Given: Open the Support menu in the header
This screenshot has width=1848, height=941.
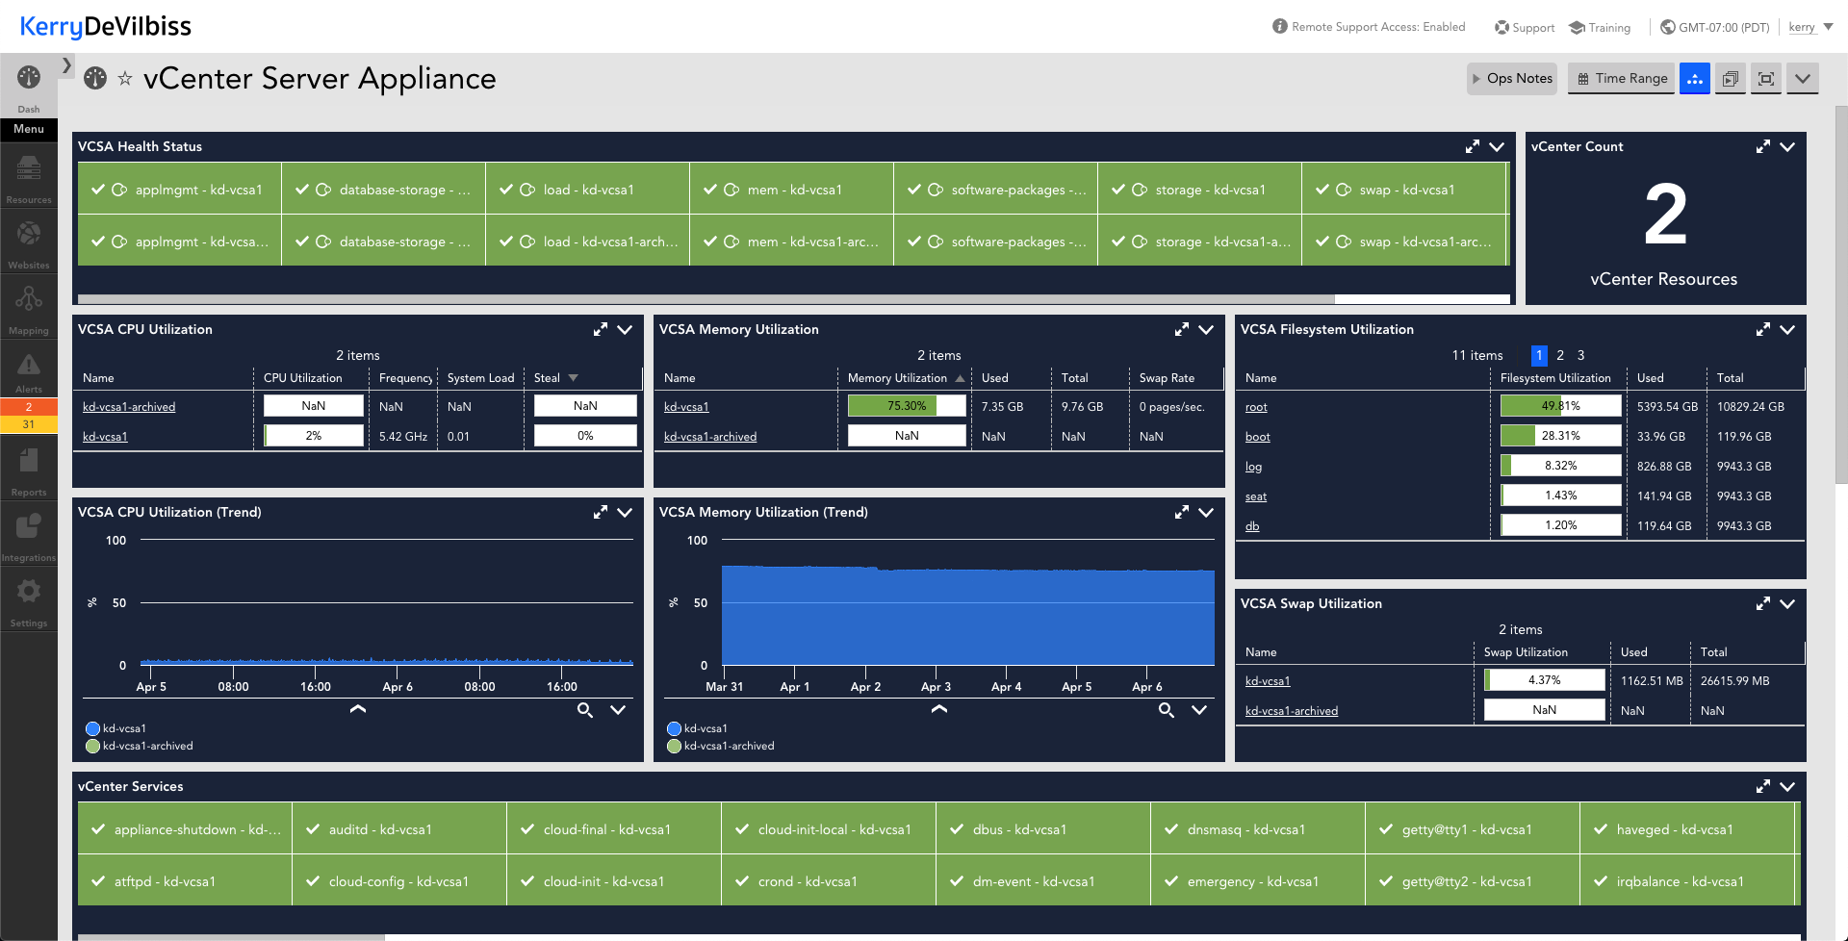Looking at the screenshot, I should (1525, 28).
